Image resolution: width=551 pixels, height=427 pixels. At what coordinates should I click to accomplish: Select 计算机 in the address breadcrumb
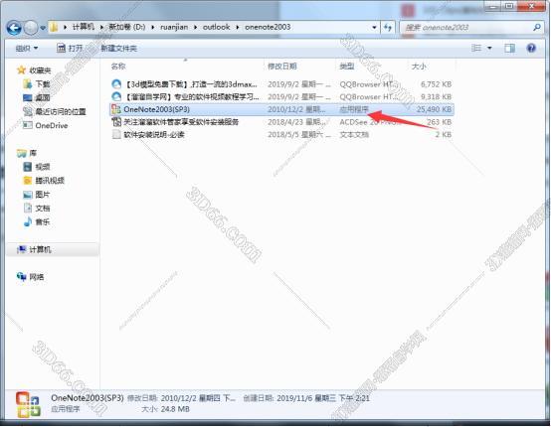tap(84, 27)
